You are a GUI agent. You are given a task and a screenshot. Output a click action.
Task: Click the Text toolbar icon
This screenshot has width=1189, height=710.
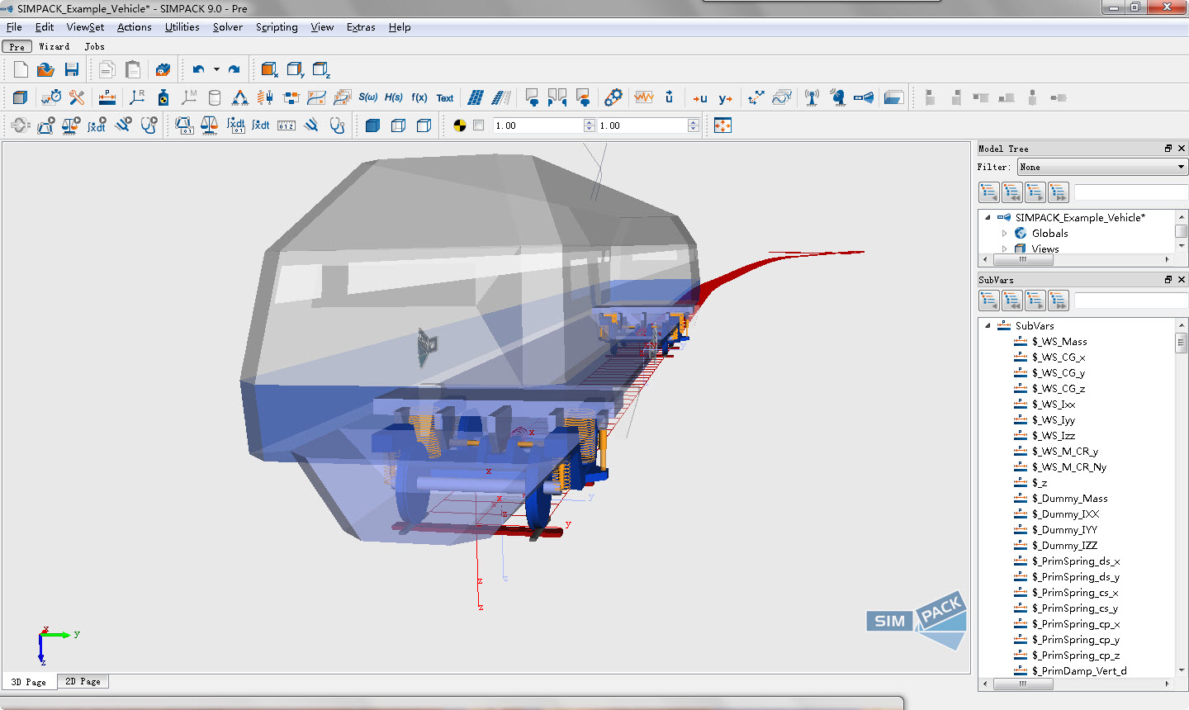click(x=445, y=98)
